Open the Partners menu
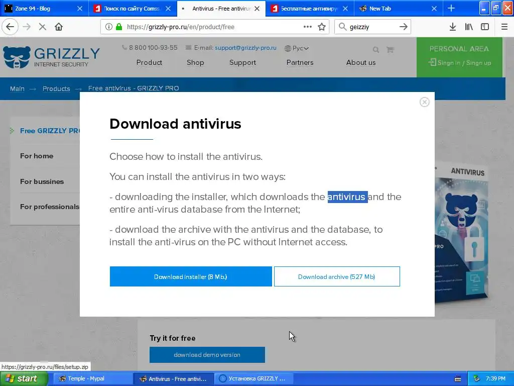 click(x=300, y=62)
